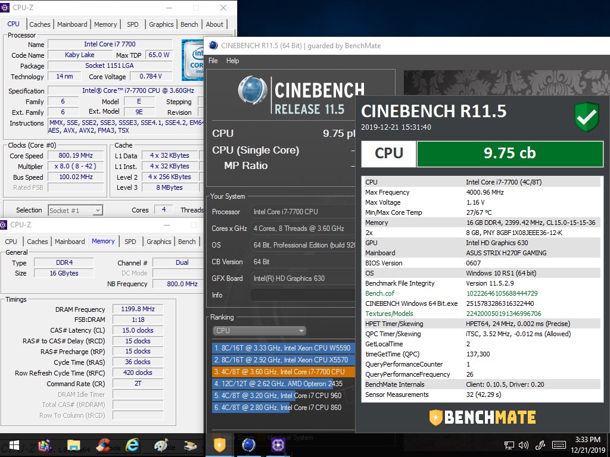Launch WinRAR from the taskbar
Image resolution: width=610 pixels, height=457 pixels.
coord(45,445)
